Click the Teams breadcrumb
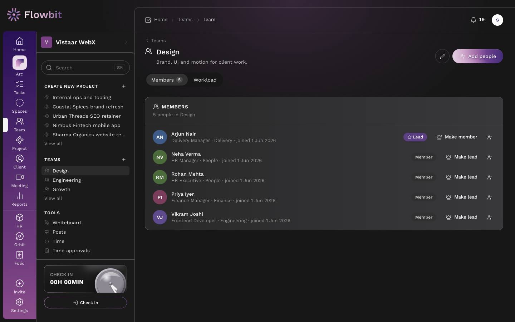The width and height of the screenshot is (515, 322). [x=185, y=20]
